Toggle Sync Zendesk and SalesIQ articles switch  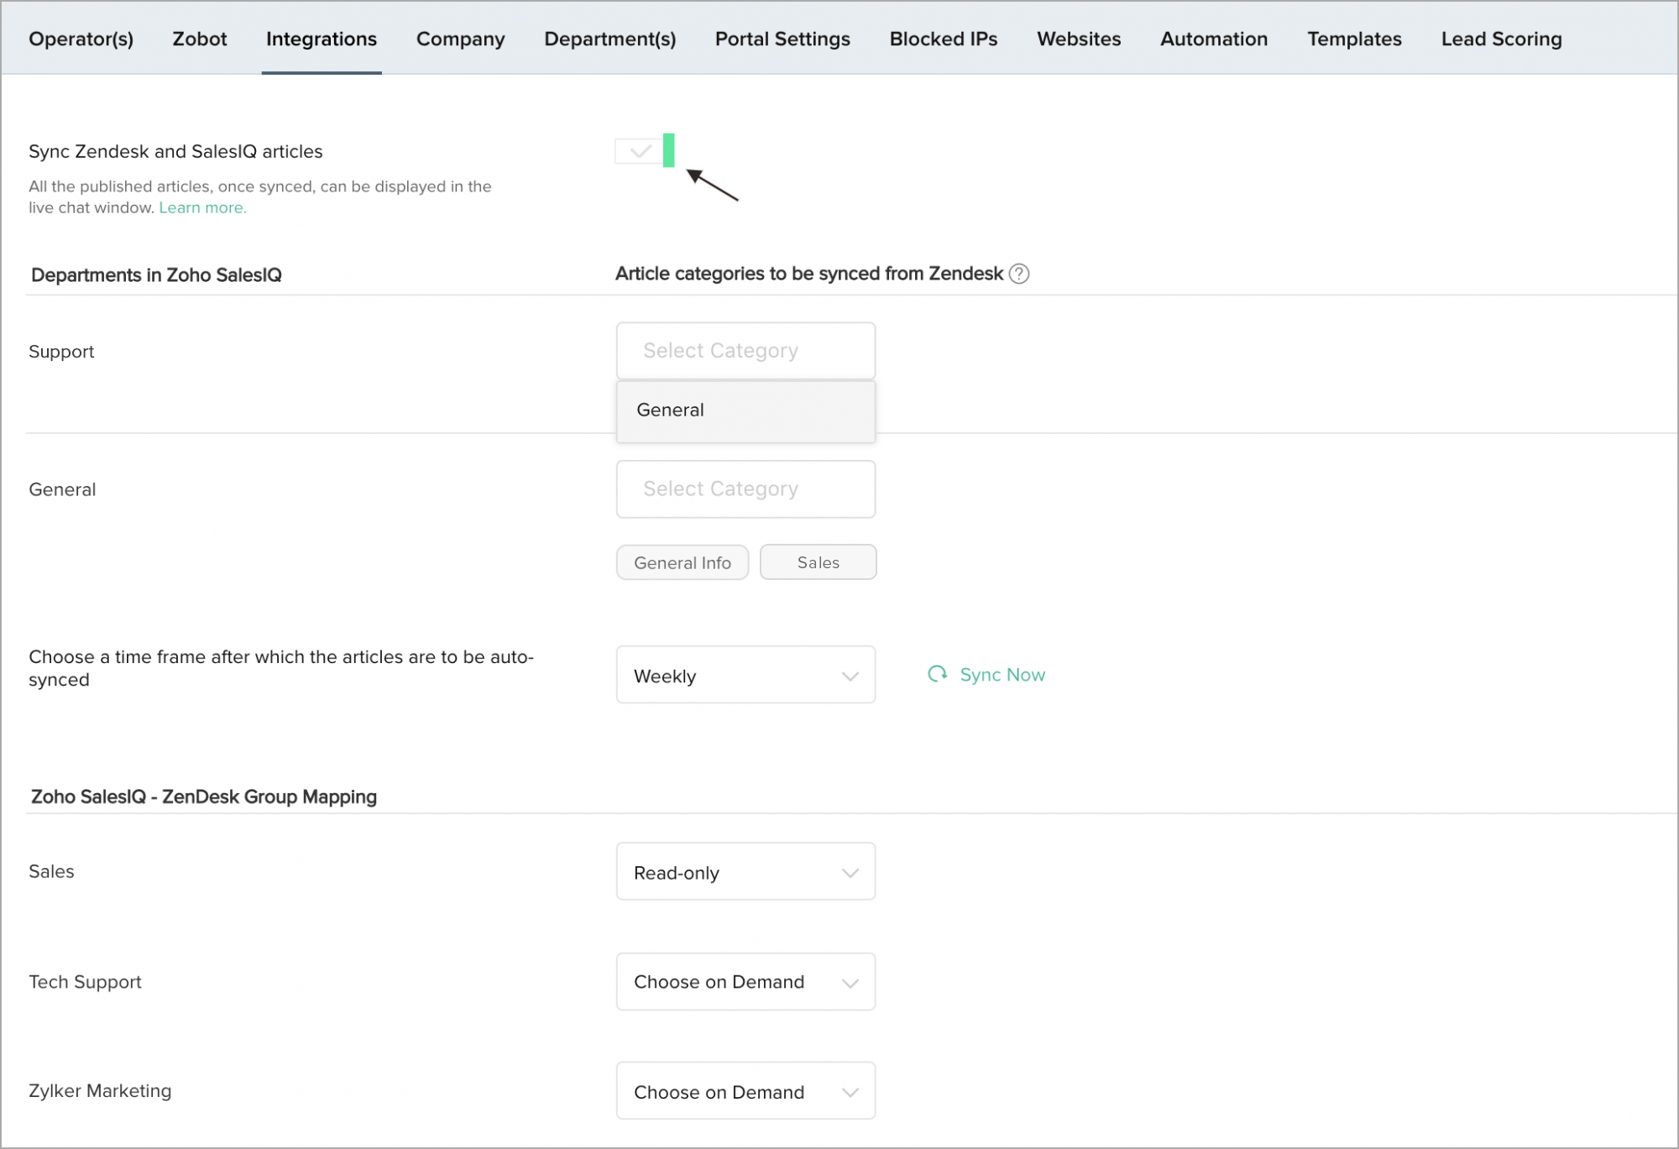click(645, 151)
